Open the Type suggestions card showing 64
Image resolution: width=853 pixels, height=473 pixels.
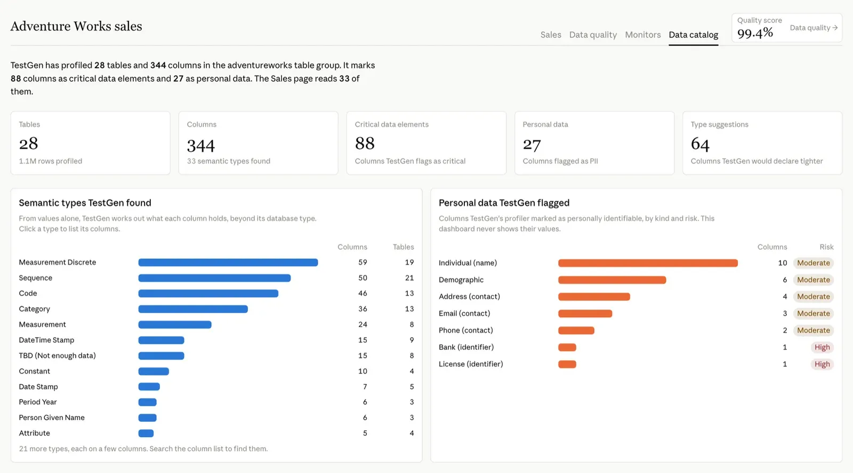[762, 143]
